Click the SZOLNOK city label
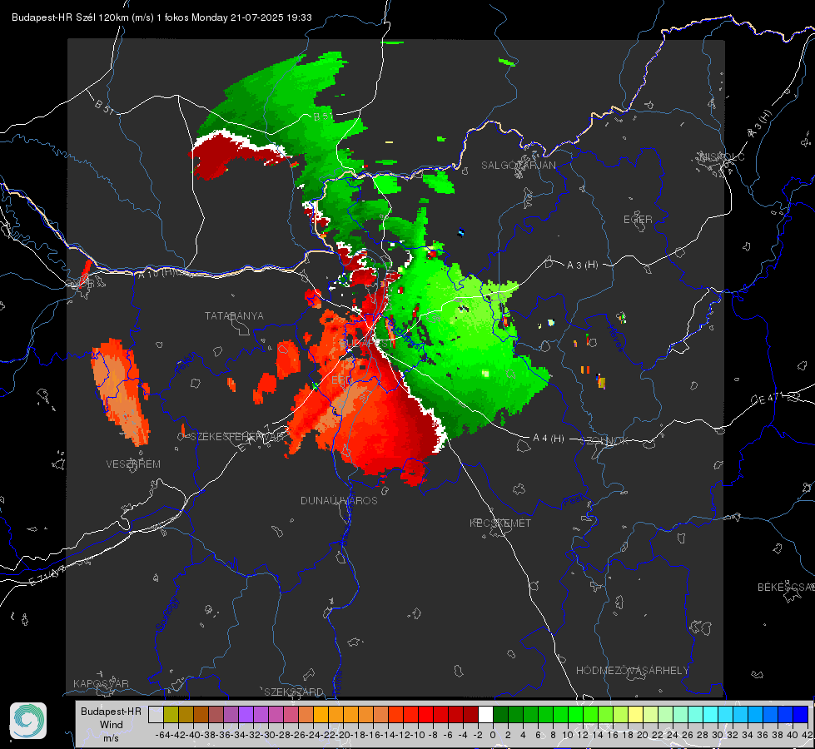Viewport: 815px width, 749px height. [x=605, y=441]
